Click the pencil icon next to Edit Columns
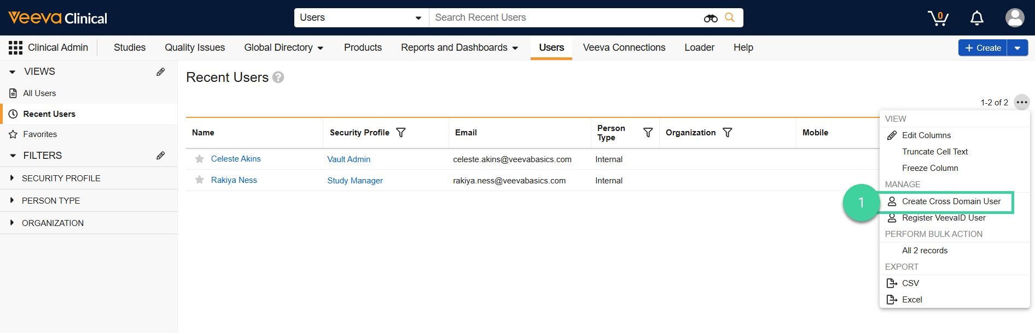This screenshot has width=1035, height=333. coord(892,135)
